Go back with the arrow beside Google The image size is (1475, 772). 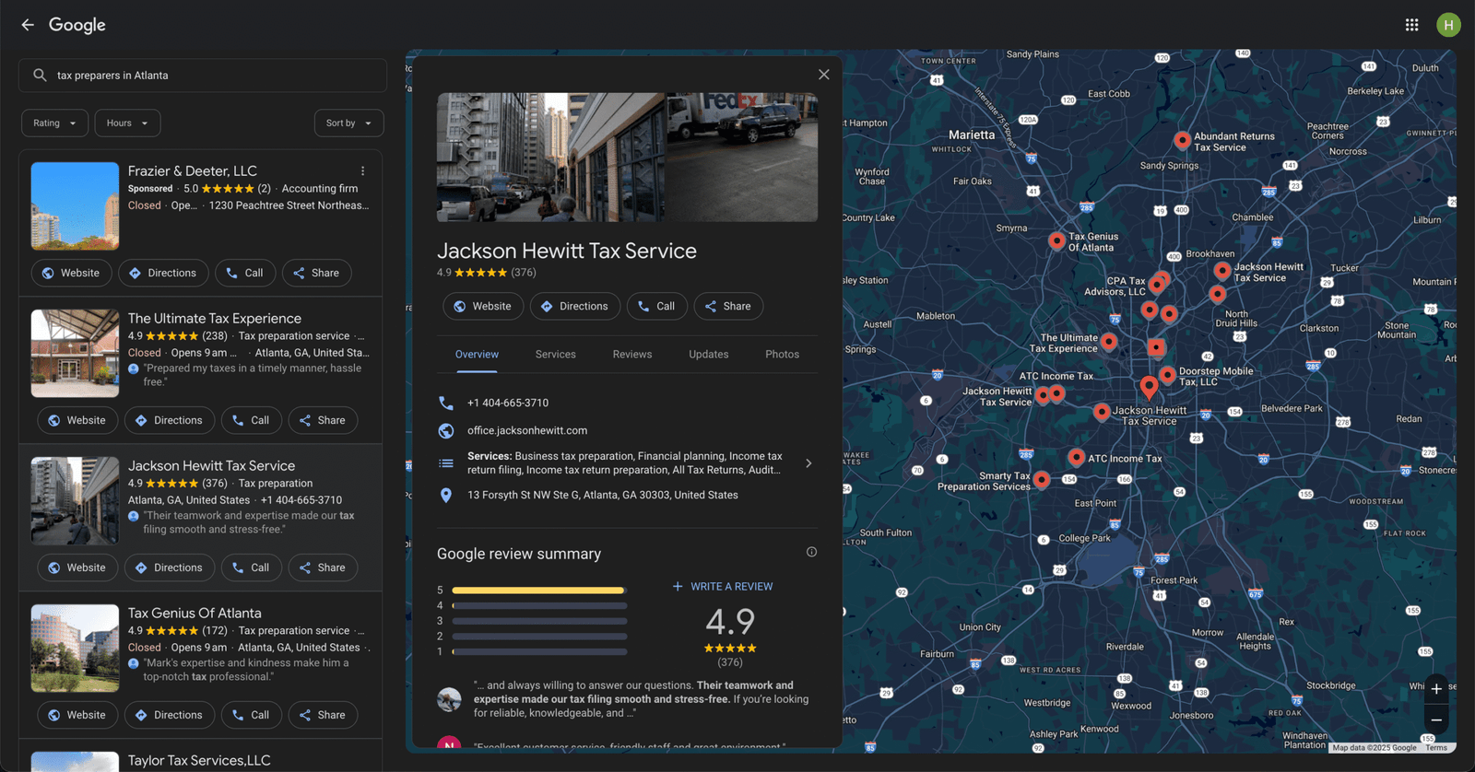(28, 25)
